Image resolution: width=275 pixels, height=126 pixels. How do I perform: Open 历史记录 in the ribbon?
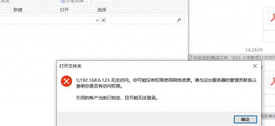(x=72, y=1)
